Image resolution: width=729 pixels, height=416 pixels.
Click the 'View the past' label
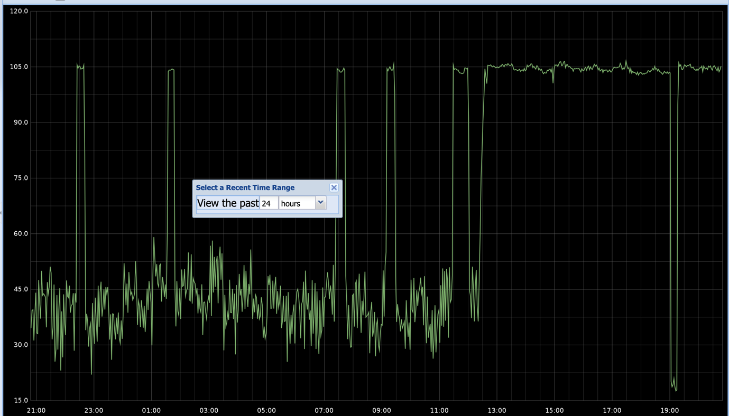(228, 203)
